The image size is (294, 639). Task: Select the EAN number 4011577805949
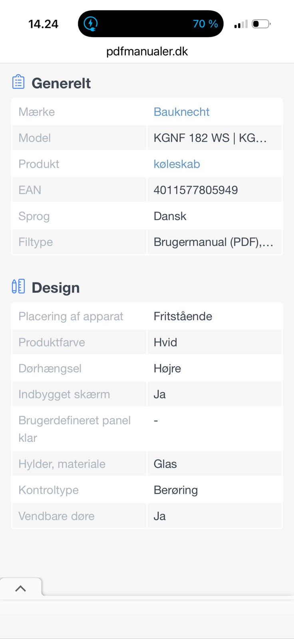pos(196,190)
